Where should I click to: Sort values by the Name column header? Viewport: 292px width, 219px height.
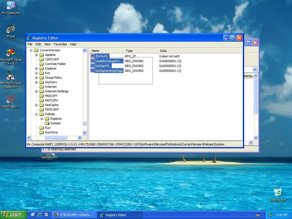click(106, 51)
